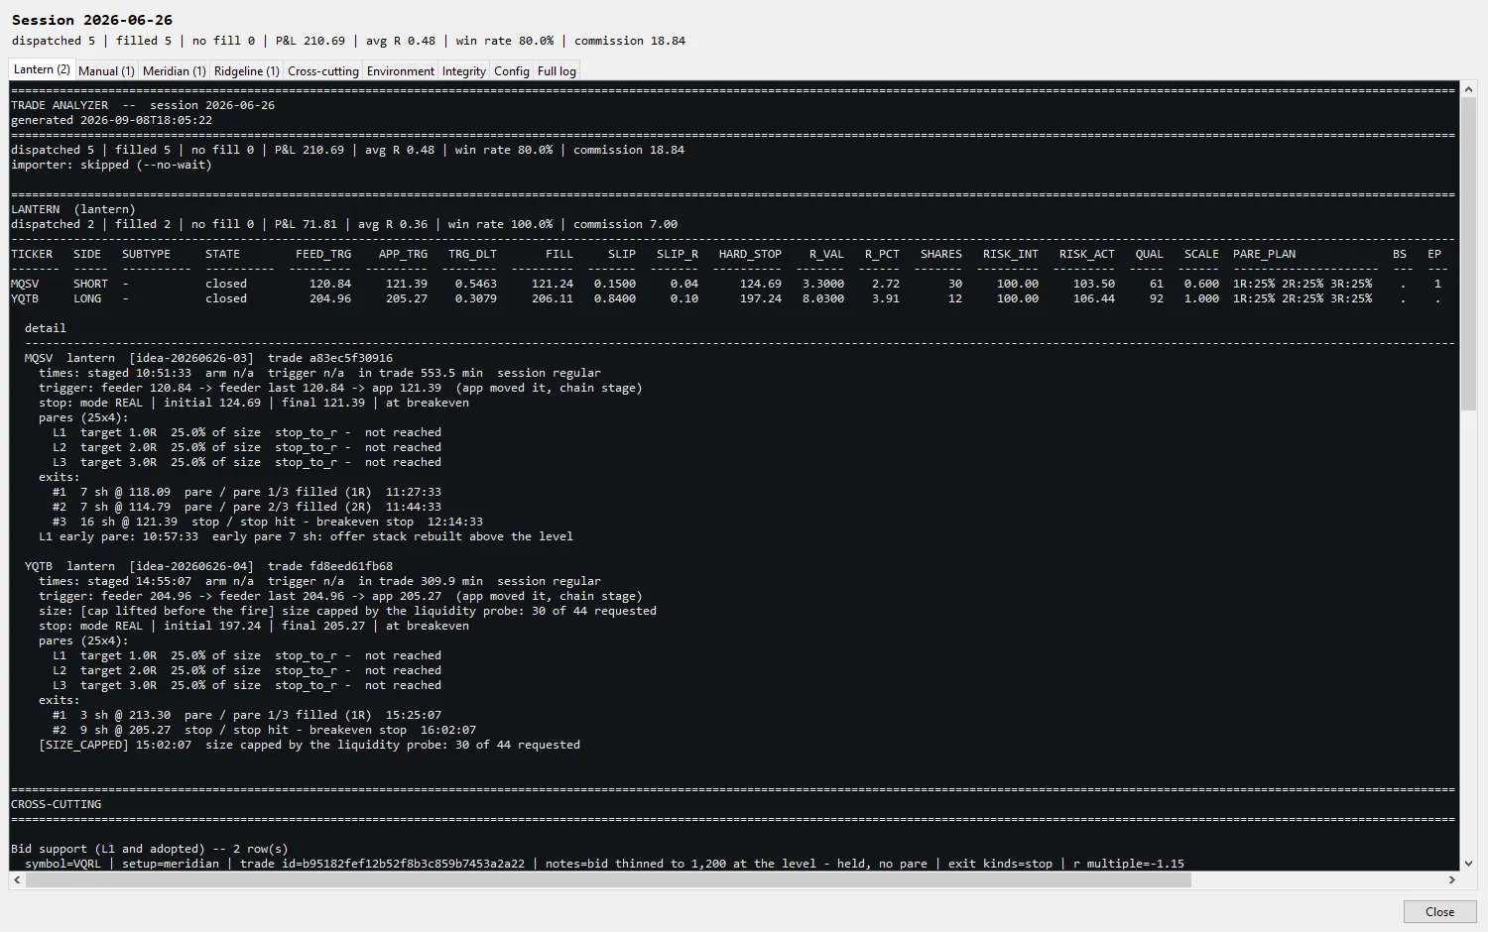Switch to the Lantern (2) tab
This screenshot has width=1488, height=932.
click(x=42, y=69)
